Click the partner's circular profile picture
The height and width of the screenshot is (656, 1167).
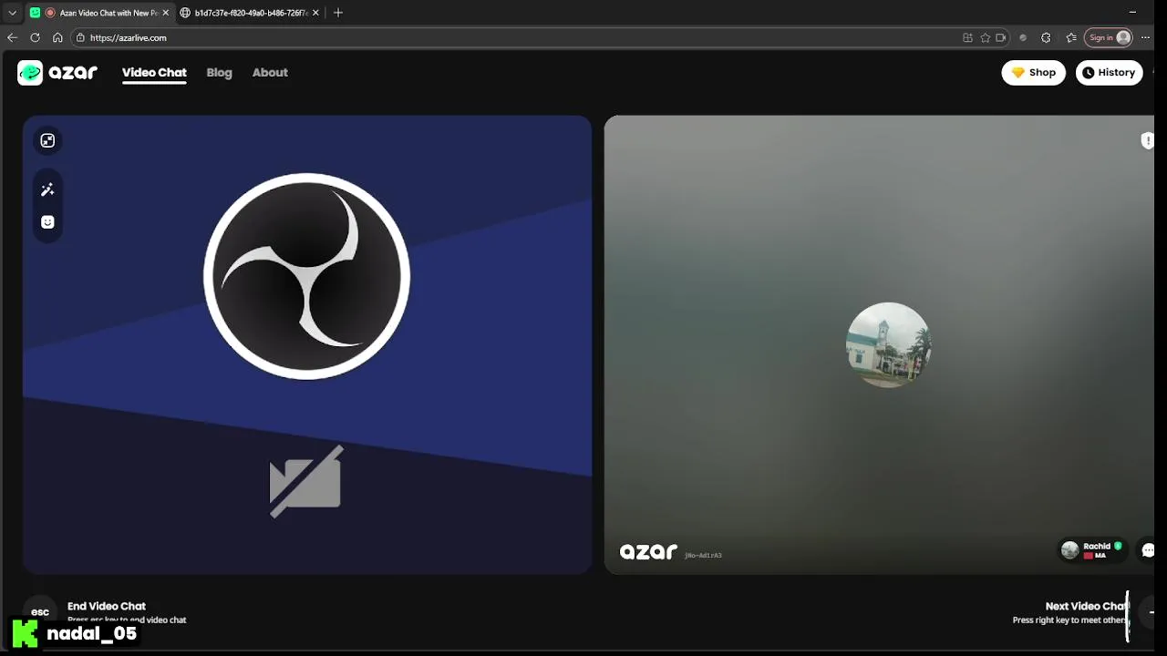[x=888, y=345]
